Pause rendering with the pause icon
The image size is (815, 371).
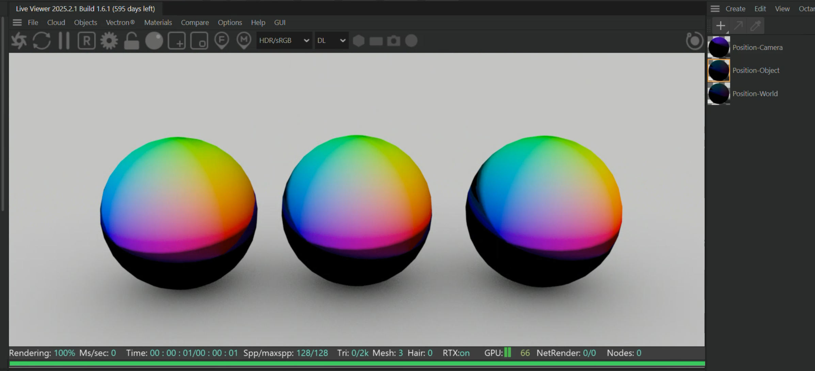point(64,41)
